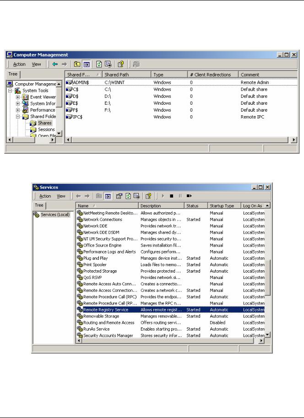Sort by Type column in Computer Management
Image resolution: width=304 pixels, height=418 pixels.
click(x=169, y=75)
